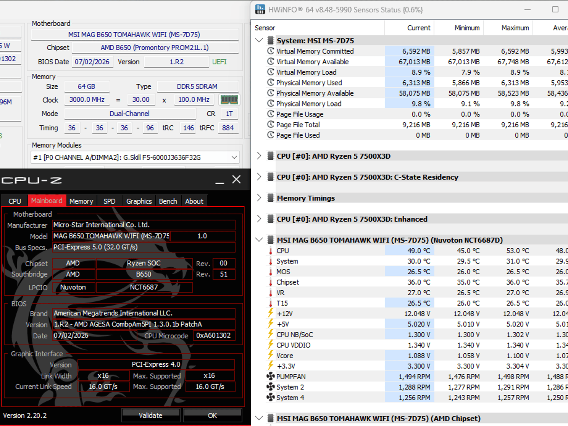The image size is (568, 426).
Task: Maximize the HWiNFO Sensors Status window
Action: 555,9
